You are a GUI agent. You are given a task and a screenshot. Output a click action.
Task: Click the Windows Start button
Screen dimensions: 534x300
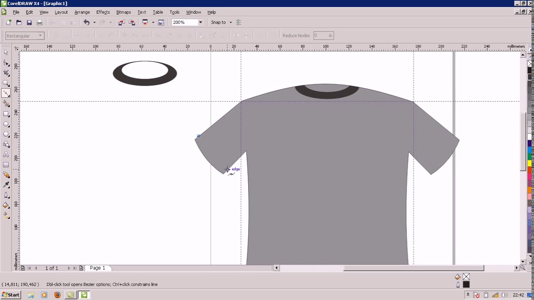point(10,295)
